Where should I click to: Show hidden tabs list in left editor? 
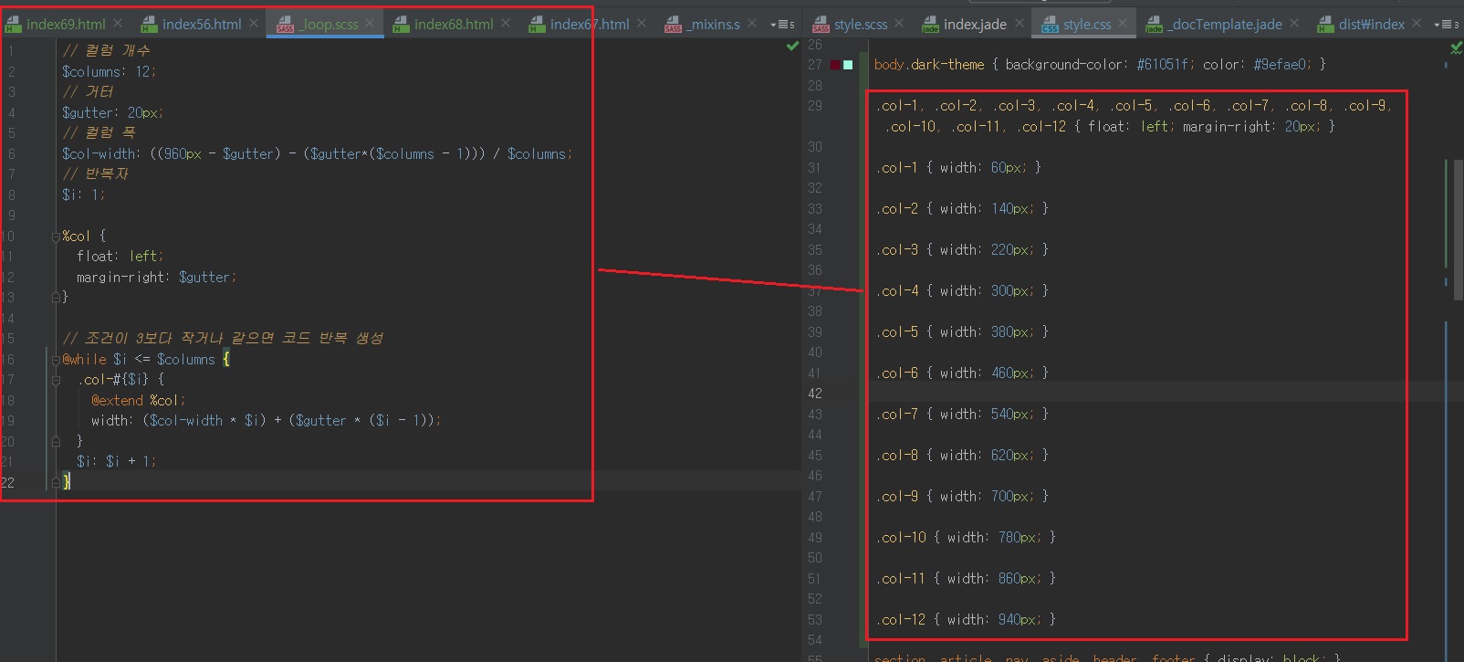(782, 25)
